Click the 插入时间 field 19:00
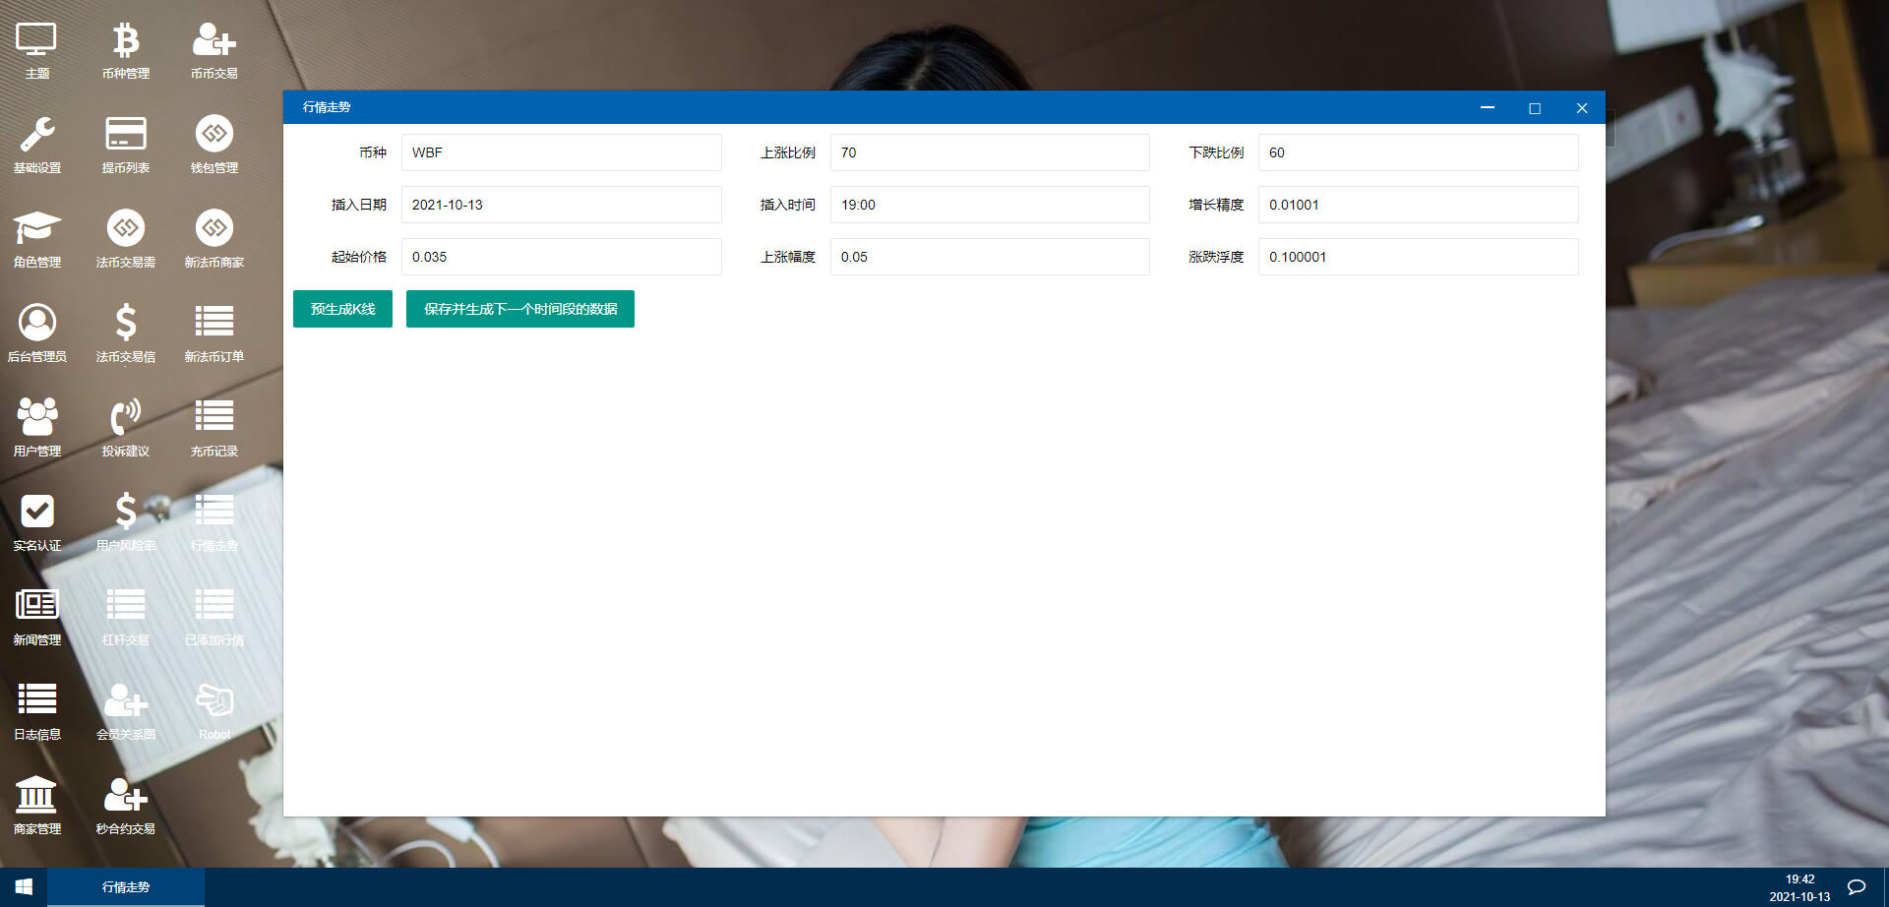This screenshot has height=907, width=1889. 990,205
